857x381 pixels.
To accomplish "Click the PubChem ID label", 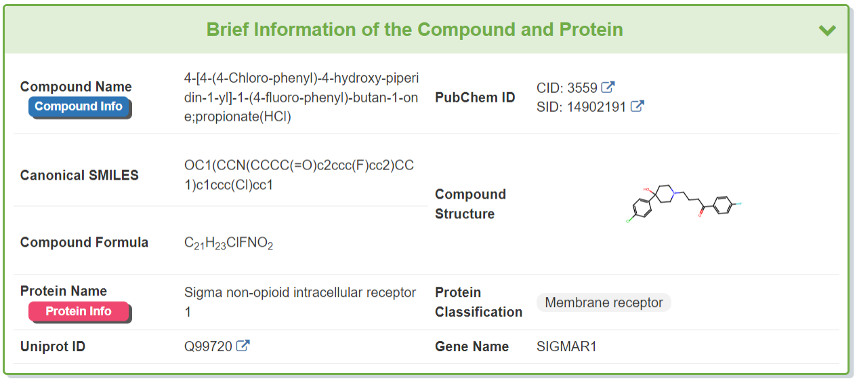I will [475, 98].
